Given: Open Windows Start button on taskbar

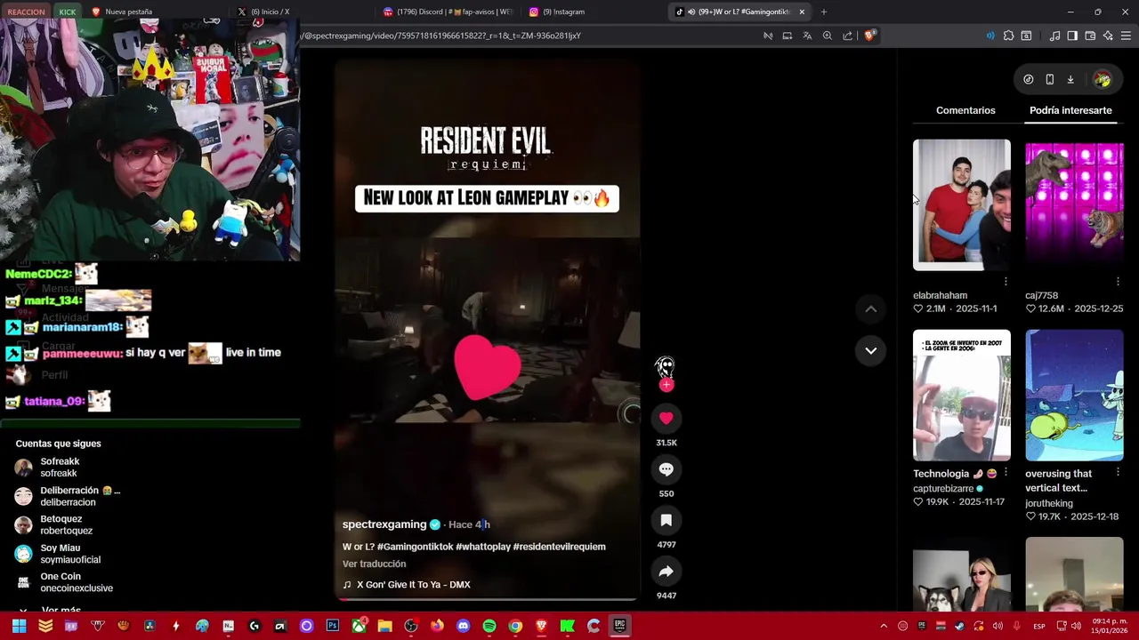Looking at the screenshot, I should click(19, 626).
